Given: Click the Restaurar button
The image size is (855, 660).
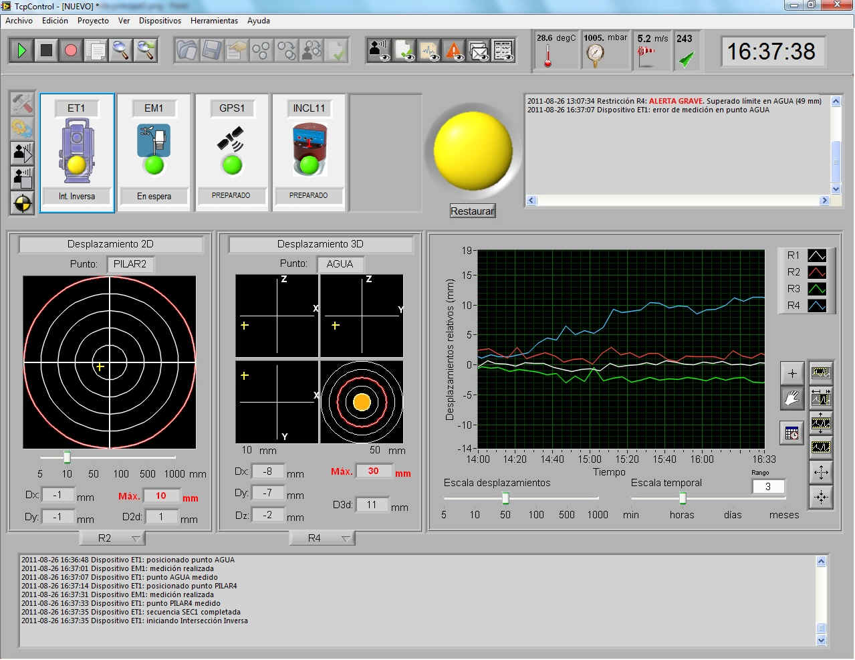Looking at the screenshot, I should click(x=472, y=211).
